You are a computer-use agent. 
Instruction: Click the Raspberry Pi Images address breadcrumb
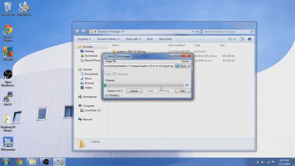point(109,32)
